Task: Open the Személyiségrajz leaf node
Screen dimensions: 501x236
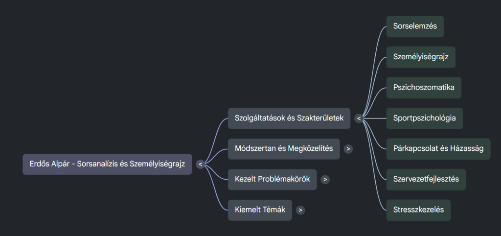Action: pos(421,57)
